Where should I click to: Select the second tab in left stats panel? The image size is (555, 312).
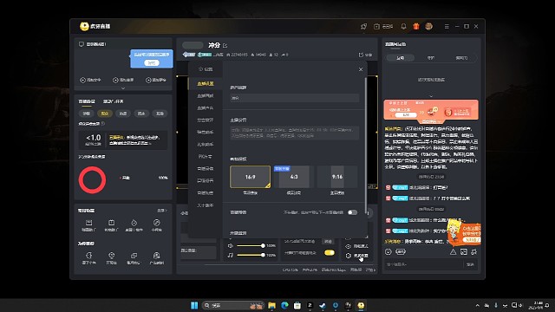pyautogui.click(x=114, y=101)
